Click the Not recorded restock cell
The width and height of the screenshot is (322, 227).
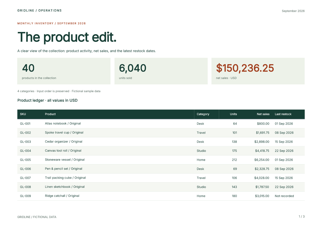coord(284,196)
